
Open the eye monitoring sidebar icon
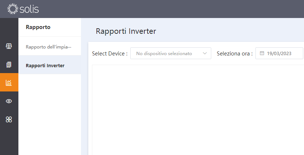pos(9,101)
